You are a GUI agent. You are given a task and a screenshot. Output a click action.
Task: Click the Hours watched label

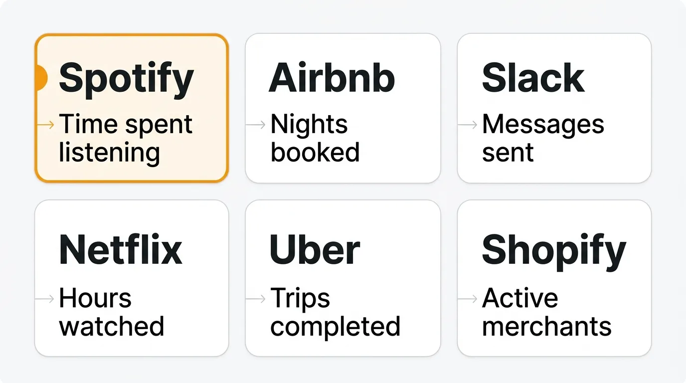[111, 312]
